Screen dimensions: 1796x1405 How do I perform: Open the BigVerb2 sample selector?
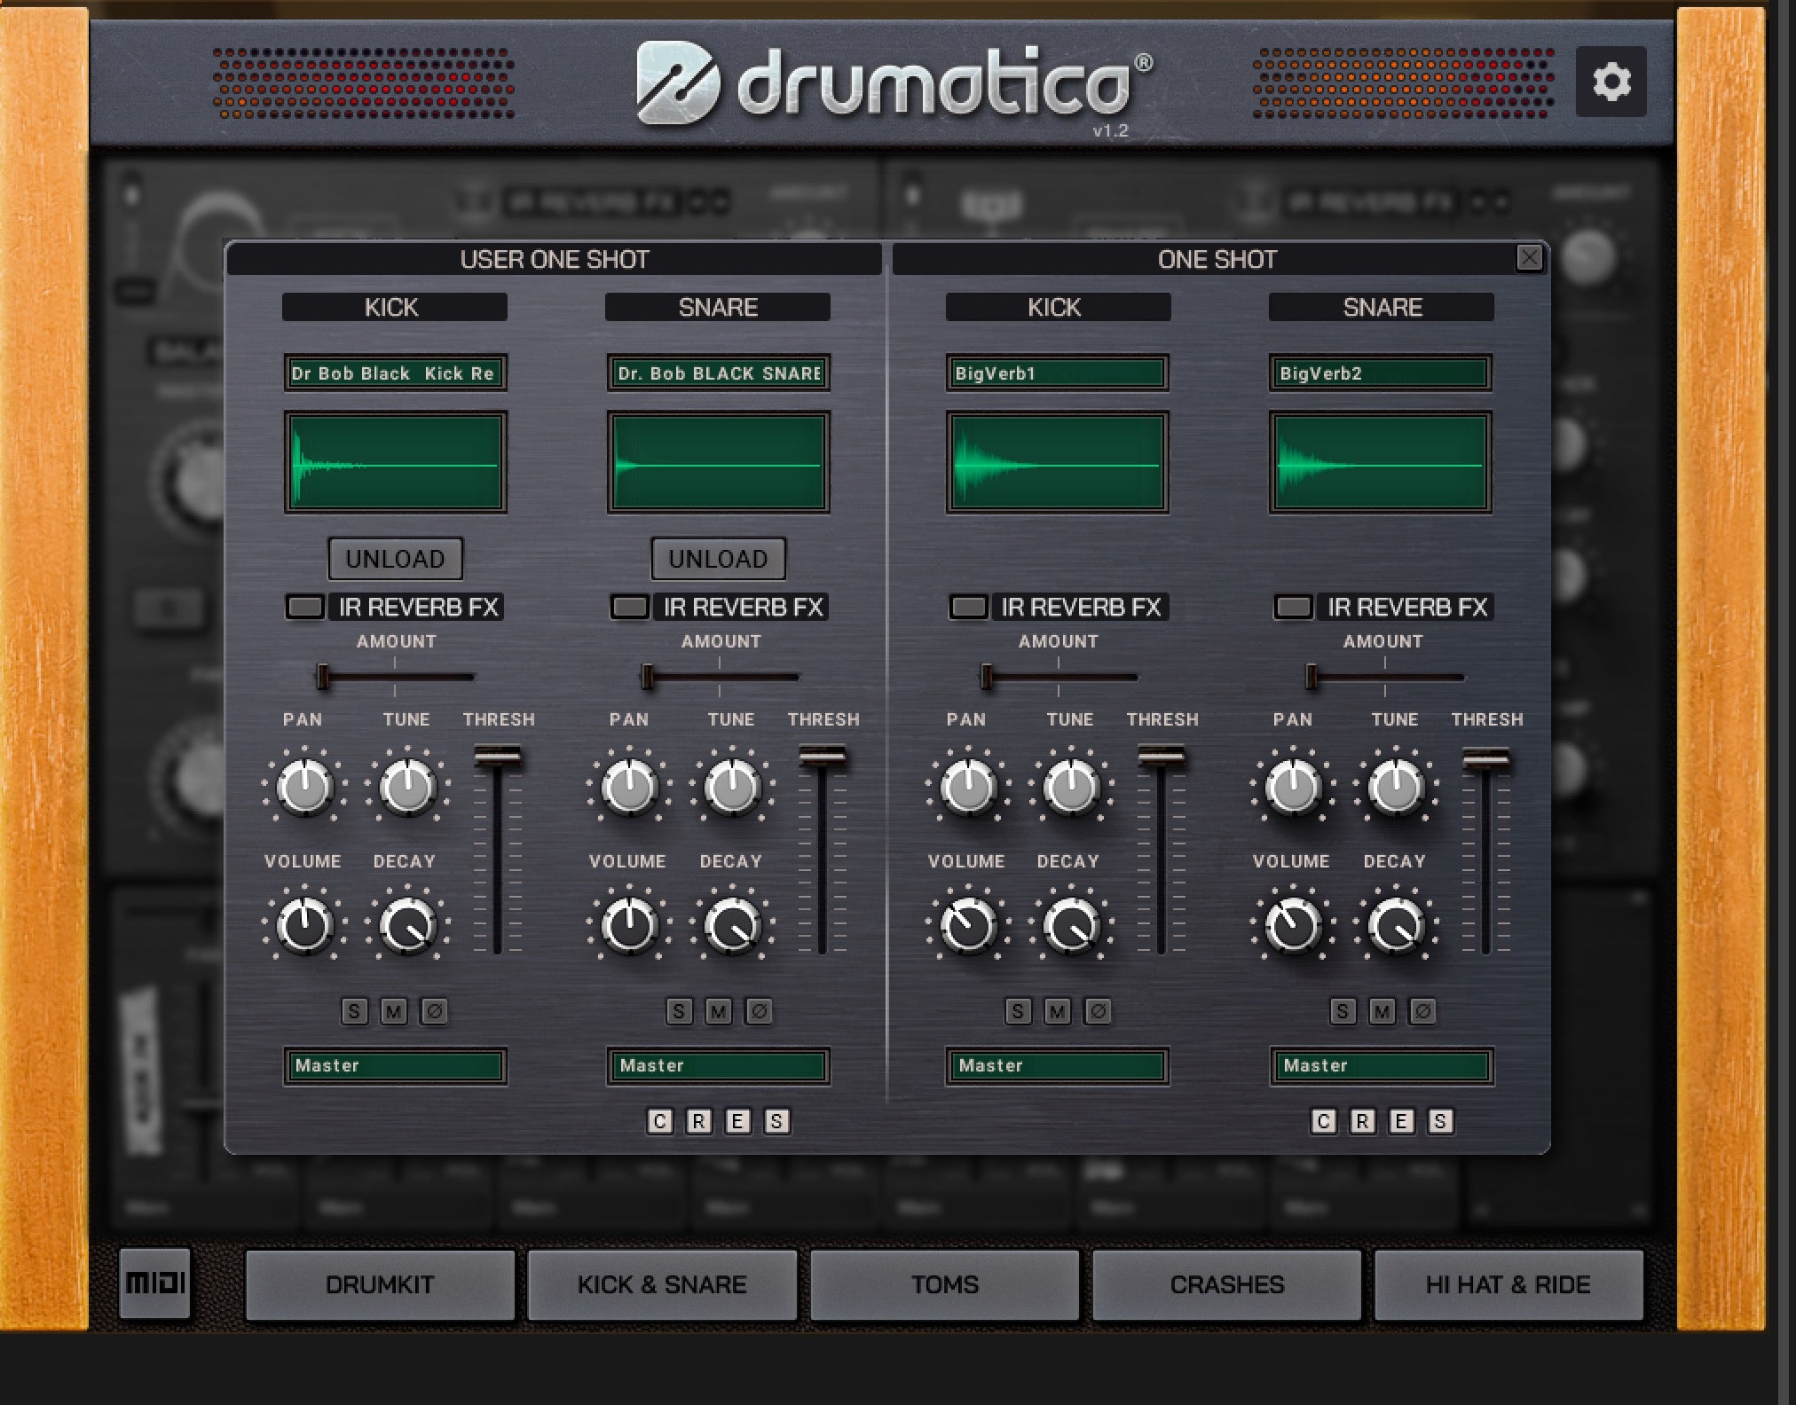pyautogui.click(x=1381, y=373)
